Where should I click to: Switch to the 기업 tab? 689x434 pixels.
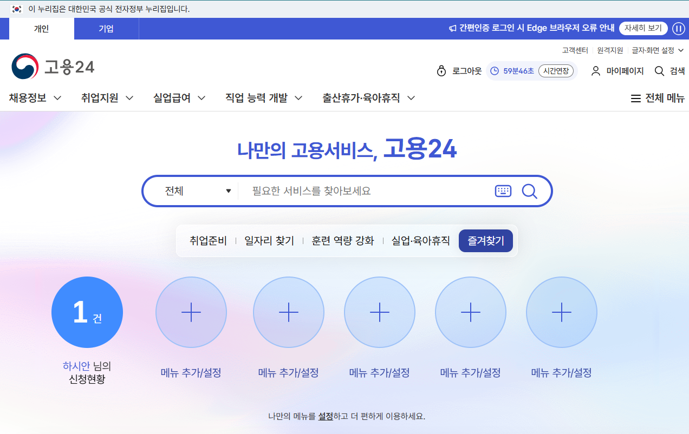tap(106, 29)
